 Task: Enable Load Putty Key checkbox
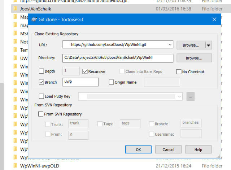click(x=41, y=96)
